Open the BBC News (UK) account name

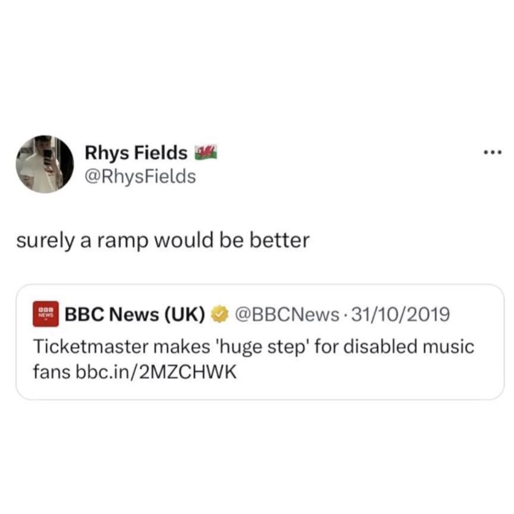point(134,314)
